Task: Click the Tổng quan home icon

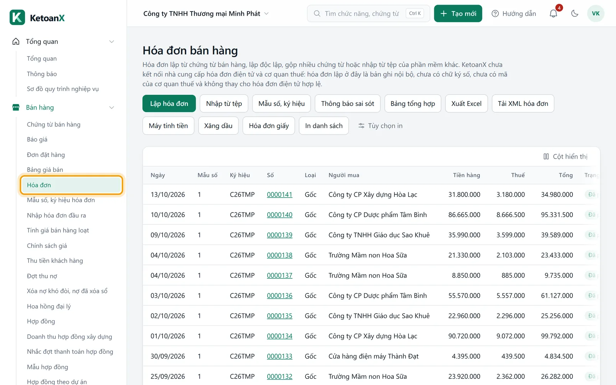Action: click(x=16, y=41)
